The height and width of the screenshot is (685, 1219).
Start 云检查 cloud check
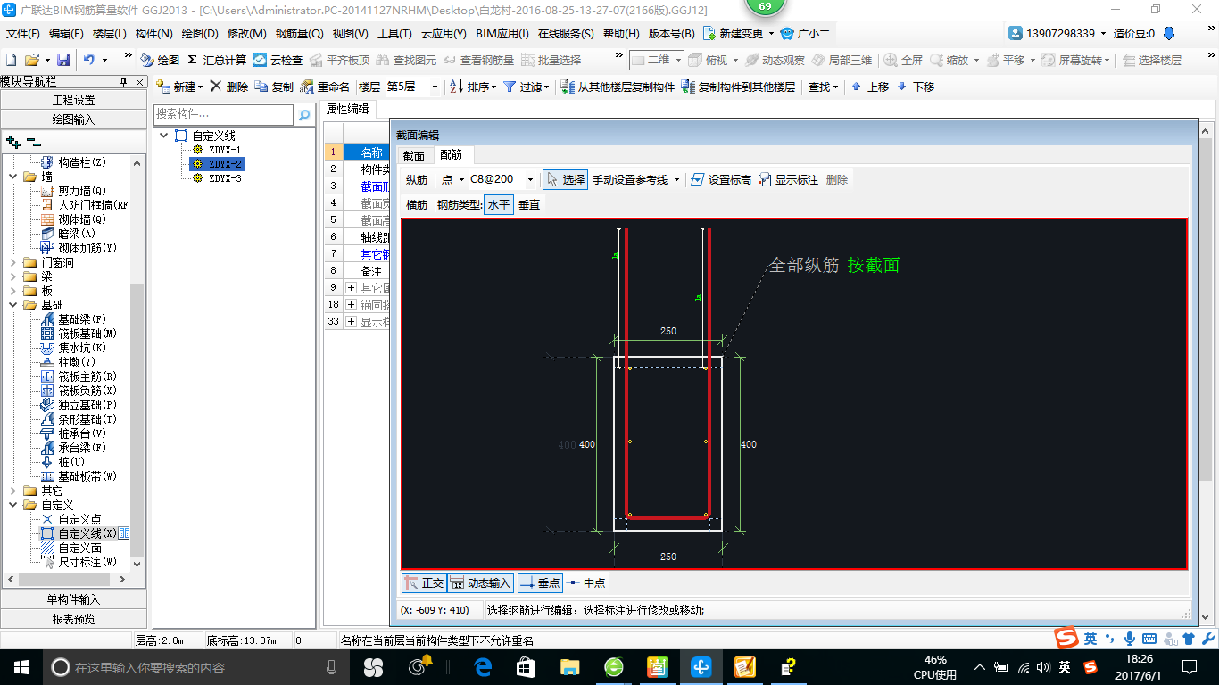click(278, 60)
